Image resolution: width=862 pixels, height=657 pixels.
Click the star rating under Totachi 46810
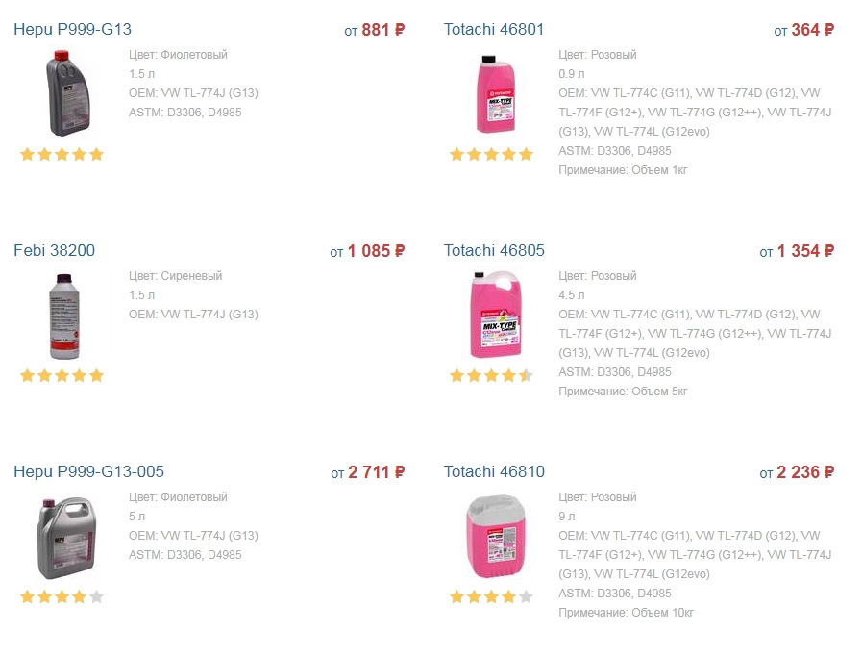tap(491, 596)
